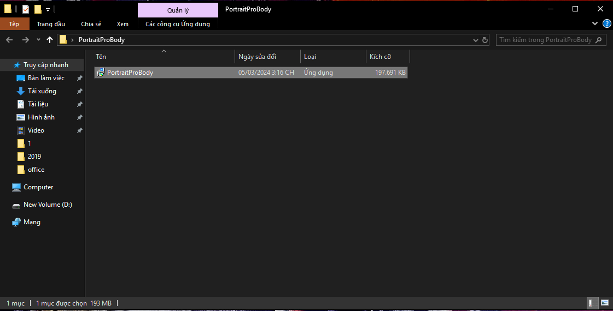Open Tải xuống in sidebar
The image size is (613, 311).
42,91
